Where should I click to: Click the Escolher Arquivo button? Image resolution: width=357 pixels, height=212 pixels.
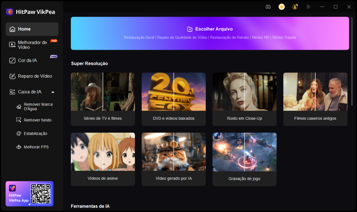pyautogui.click(x=210, y=33)
